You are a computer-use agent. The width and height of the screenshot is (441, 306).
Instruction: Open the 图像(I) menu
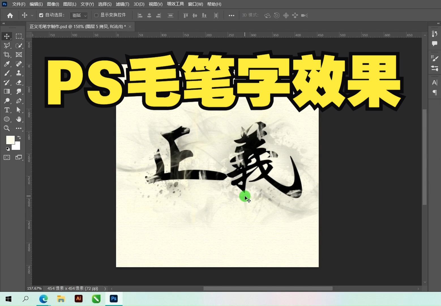tap(53, 4)
